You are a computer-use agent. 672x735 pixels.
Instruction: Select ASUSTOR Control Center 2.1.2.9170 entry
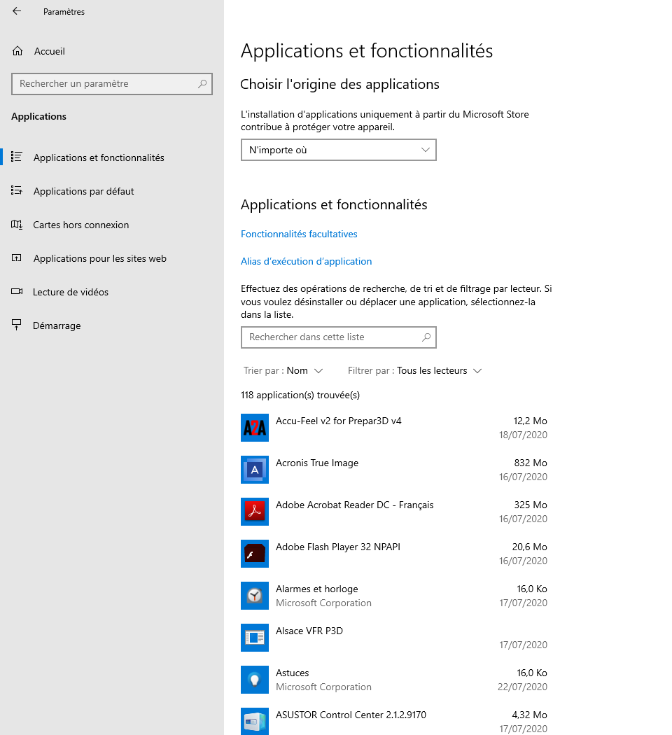point(393,722)
